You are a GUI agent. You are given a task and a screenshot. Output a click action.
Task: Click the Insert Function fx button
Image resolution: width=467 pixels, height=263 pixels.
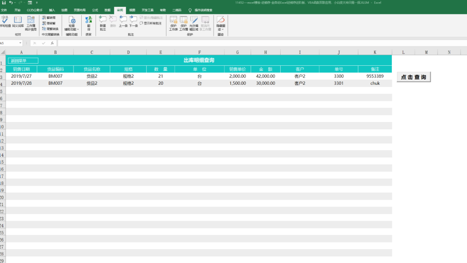pos(52,43)
